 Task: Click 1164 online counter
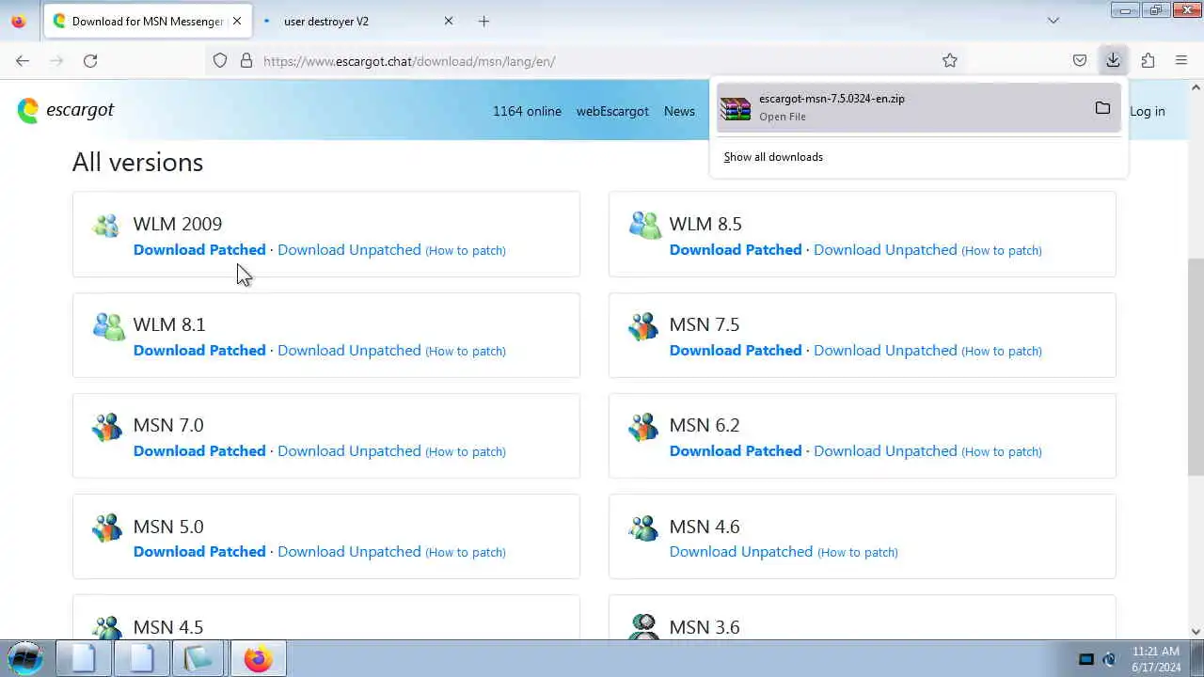[527, 111]
